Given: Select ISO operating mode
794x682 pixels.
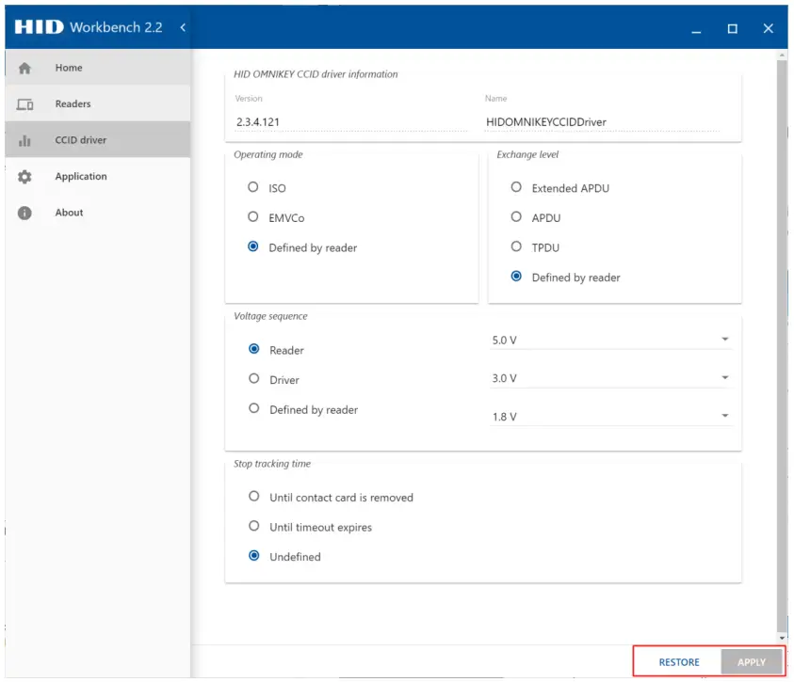Looking at the screenshot, I should (x=253, y=188).
